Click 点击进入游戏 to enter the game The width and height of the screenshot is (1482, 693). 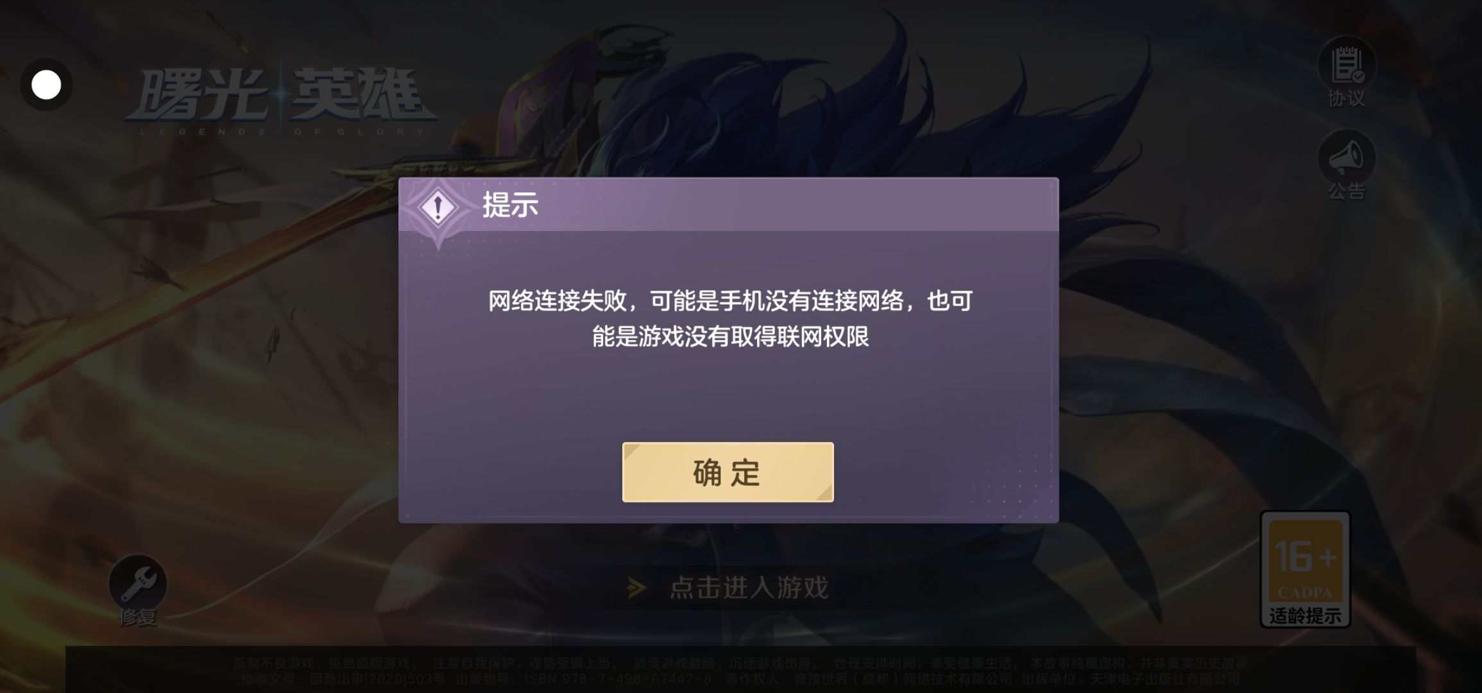pyautogui.click(x=749, y=587)
